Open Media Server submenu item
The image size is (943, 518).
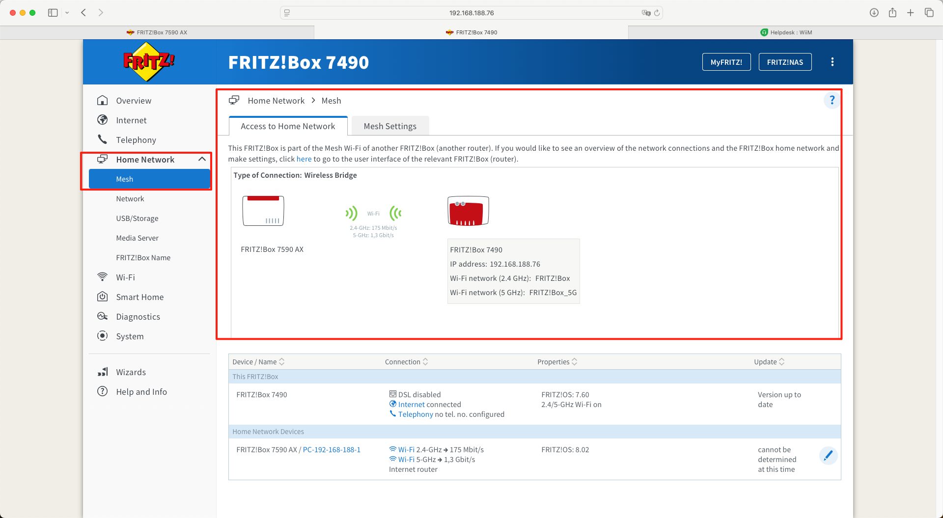137,238
